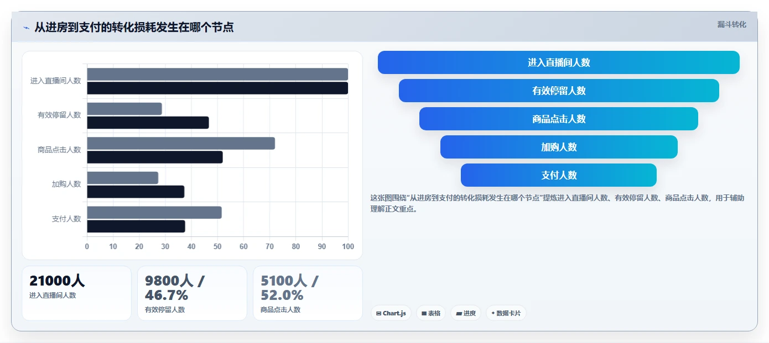Click the description paragraph starting 这张图围绕
769x343 pixels.
[x=557, y=203]
